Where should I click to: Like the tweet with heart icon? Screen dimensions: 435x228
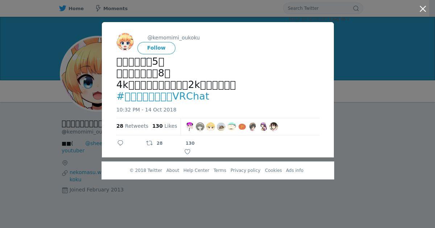click(187, 152)
